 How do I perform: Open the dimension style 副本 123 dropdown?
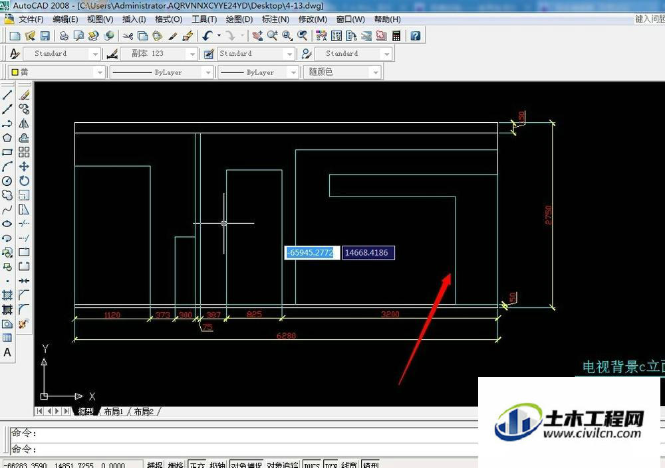[x=192, y=54]
